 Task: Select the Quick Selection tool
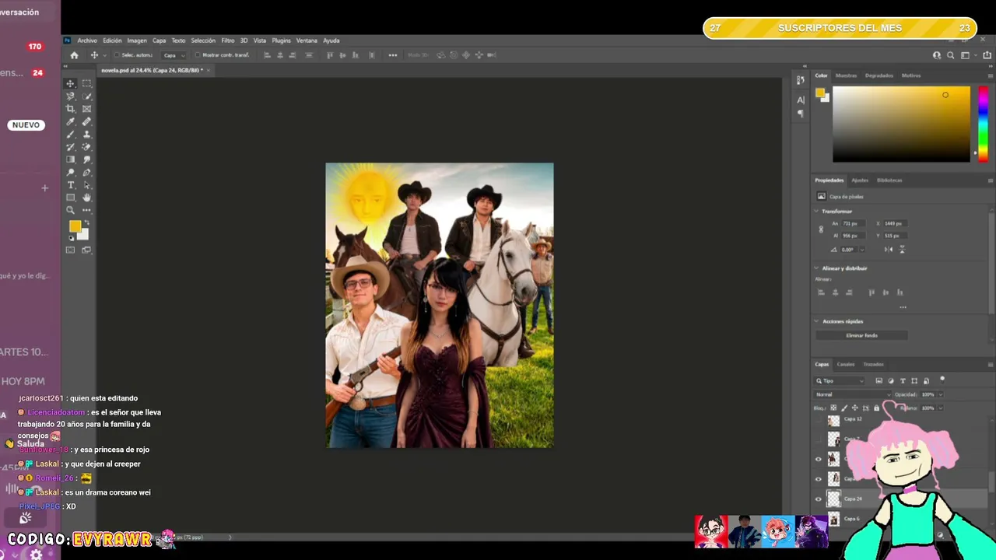86,96
